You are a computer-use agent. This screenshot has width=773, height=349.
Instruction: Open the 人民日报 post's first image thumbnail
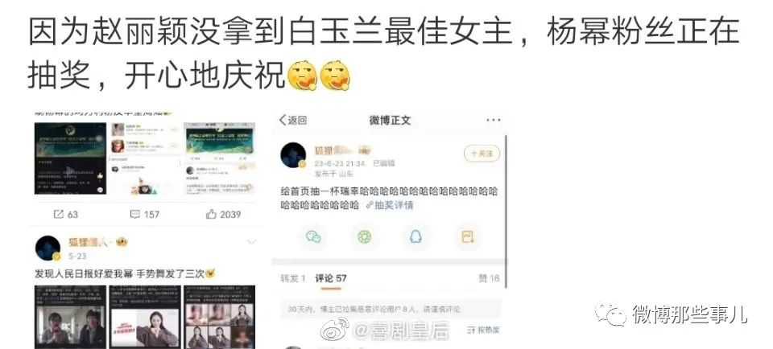tap(71, 317)
